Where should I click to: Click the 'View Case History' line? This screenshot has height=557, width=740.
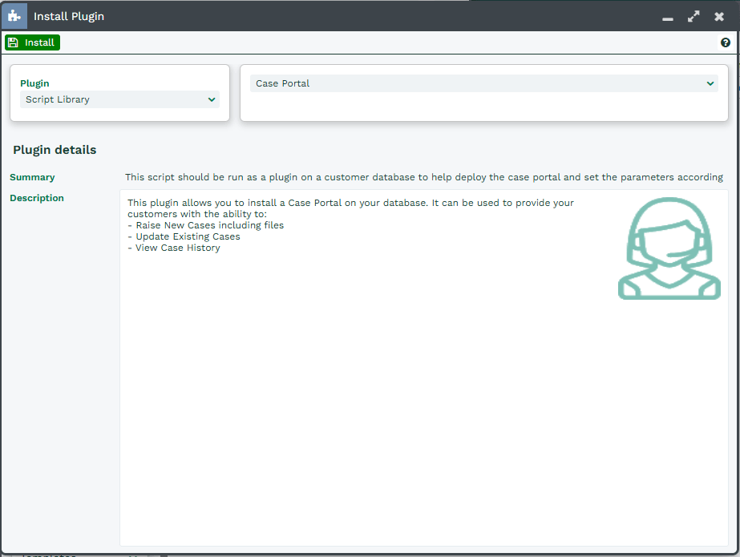tap(174, 248)
